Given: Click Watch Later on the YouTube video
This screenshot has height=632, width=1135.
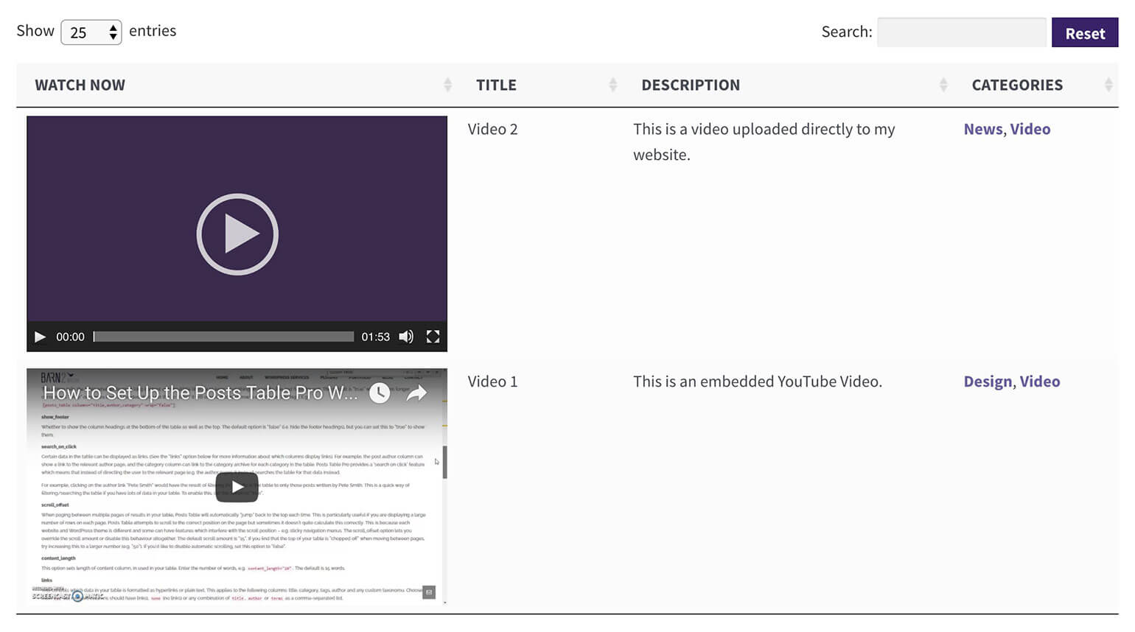Looking at the screenshot, I should (x=380, y=394).
